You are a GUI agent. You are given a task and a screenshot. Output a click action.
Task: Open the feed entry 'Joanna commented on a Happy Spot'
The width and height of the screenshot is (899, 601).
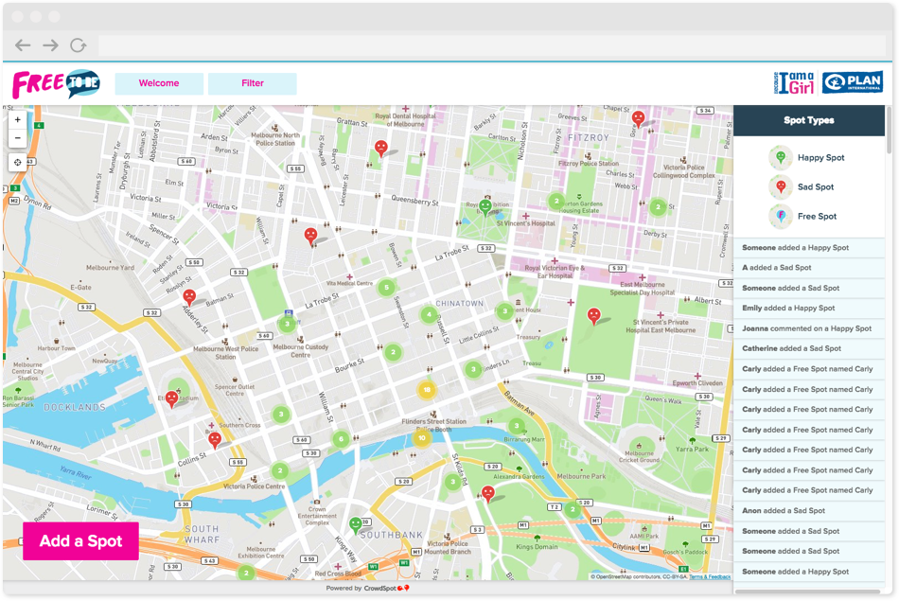tap(809, 327)
